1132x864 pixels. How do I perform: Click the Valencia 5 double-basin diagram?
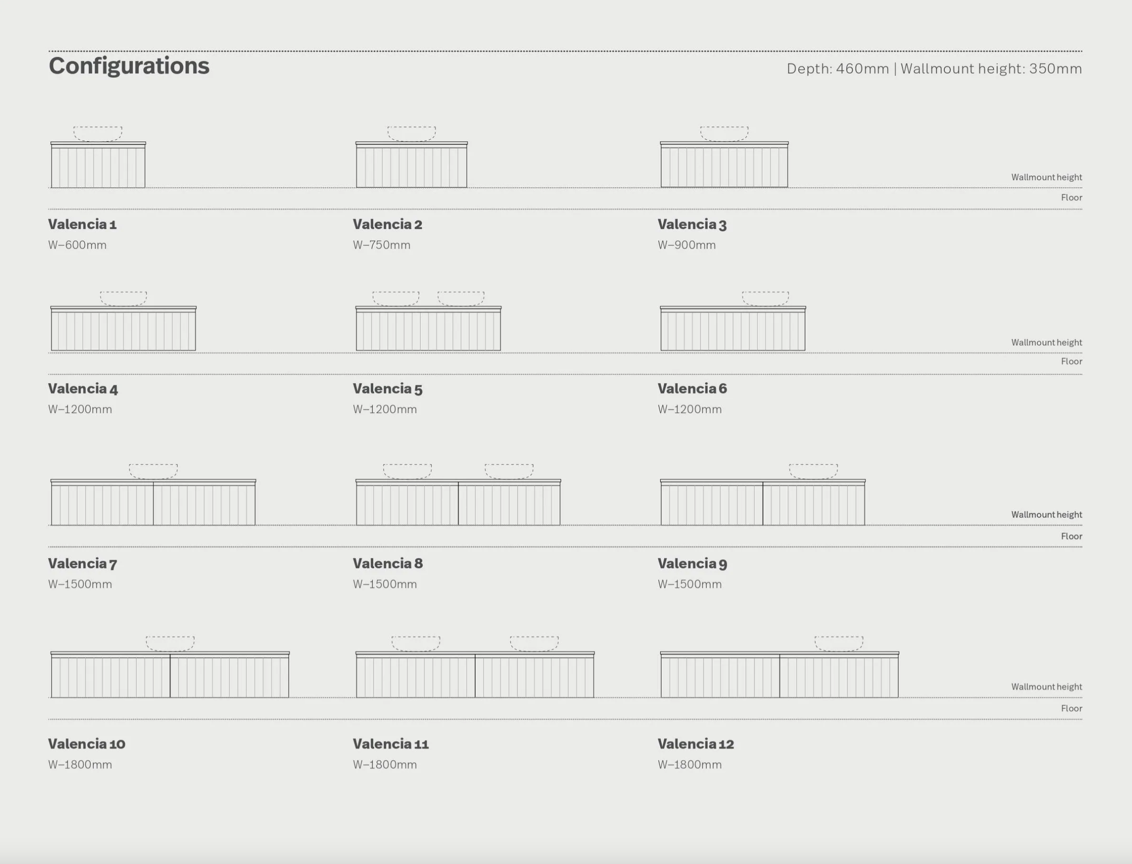428,328
